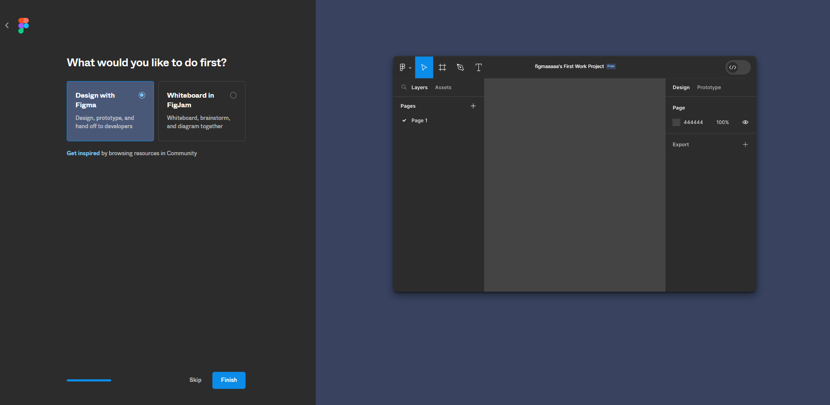The height and width of the screenshot is (405, 830).
Task: Add an export setting with plus icon
Action: tap(745, 144)
